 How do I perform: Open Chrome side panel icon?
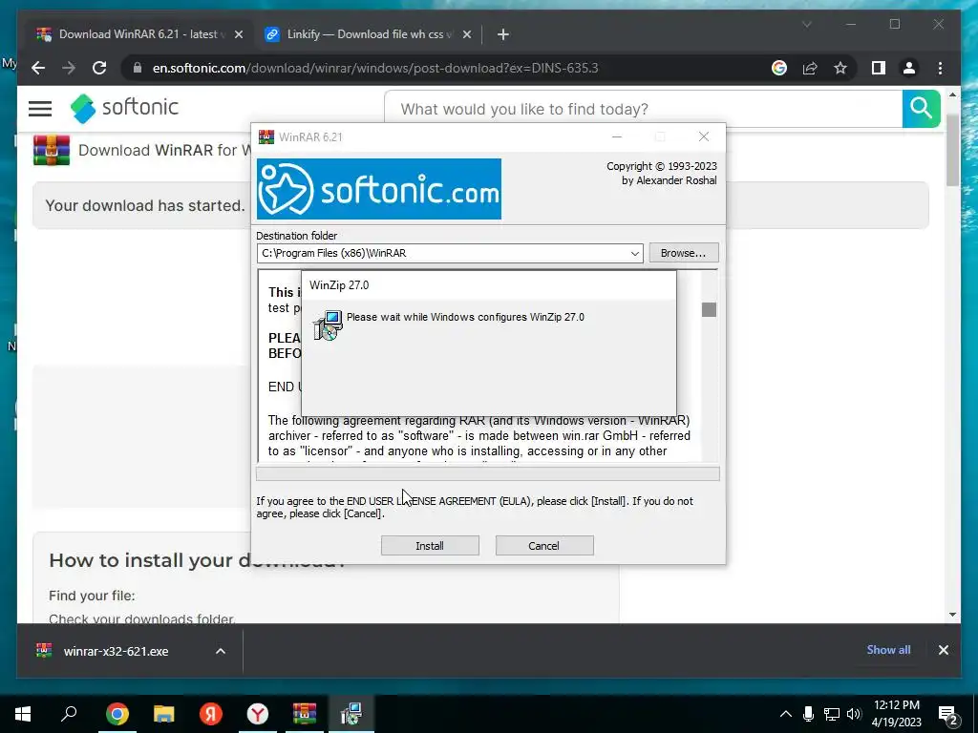(879, 68)
